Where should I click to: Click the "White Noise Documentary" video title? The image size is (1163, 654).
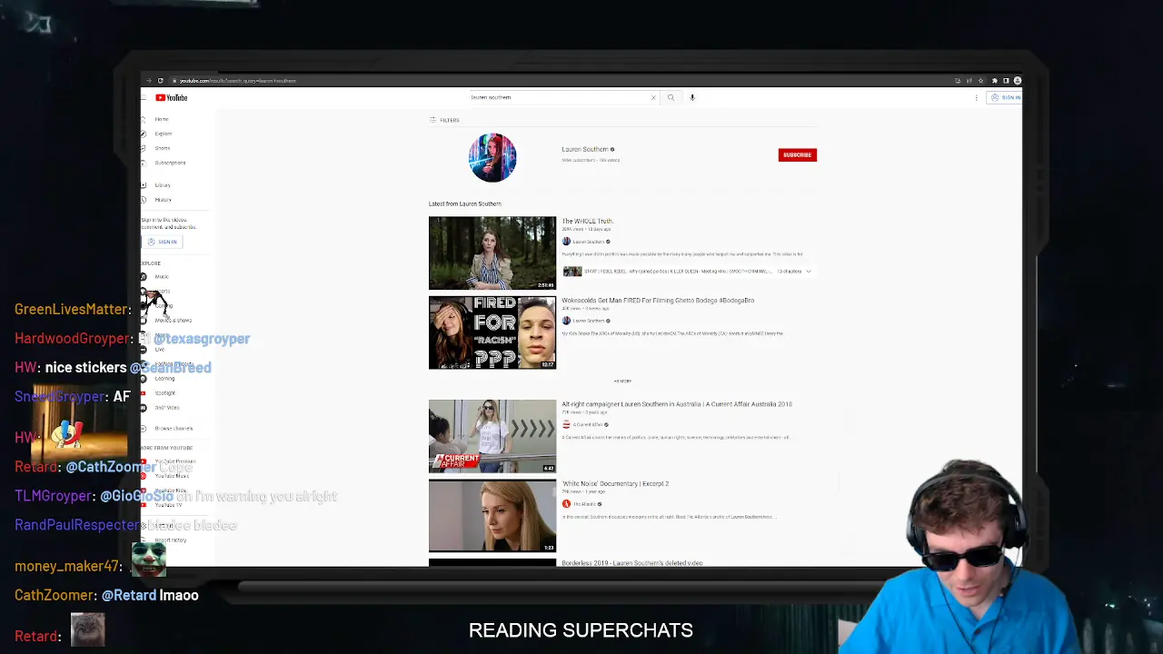coord(615,483)
